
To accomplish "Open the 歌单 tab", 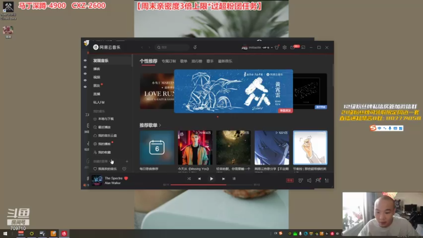I will tap(183, 61).
